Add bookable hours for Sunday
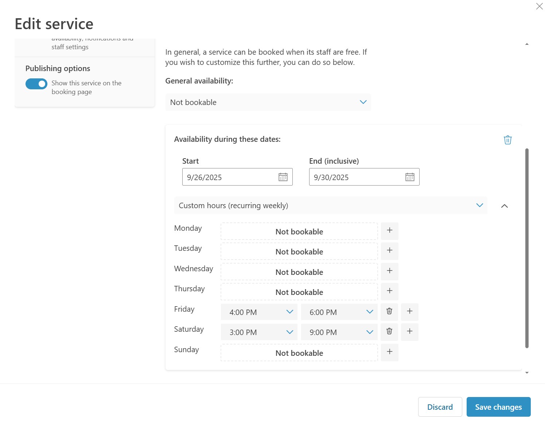 pyautogui.click(x=389, y=352)
